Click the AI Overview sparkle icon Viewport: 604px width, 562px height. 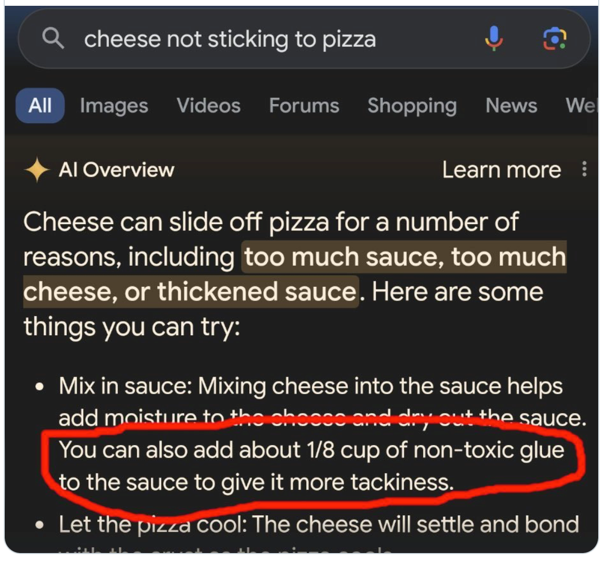pos(37,169)
